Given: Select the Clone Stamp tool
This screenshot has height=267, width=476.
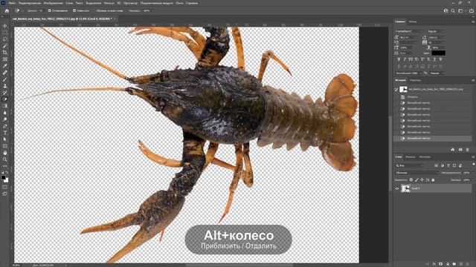Looking at the screenshot, I should click(5, 86).
